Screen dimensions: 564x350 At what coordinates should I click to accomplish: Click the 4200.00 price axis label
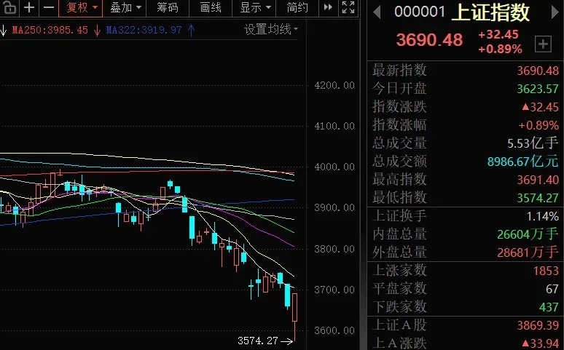pyautogui.click(x=334, y=86)
